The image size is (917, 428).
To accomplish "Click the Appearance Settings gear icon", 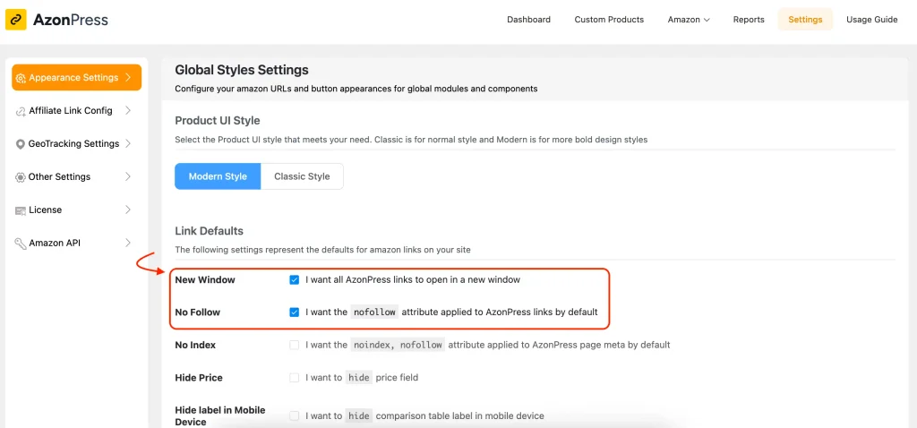I will [x=21, y=78].
